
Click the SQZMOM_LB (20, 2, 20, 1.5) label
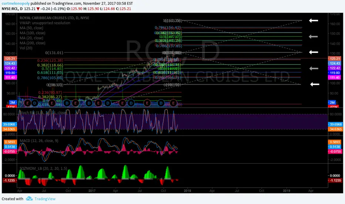tap(43, 168)
